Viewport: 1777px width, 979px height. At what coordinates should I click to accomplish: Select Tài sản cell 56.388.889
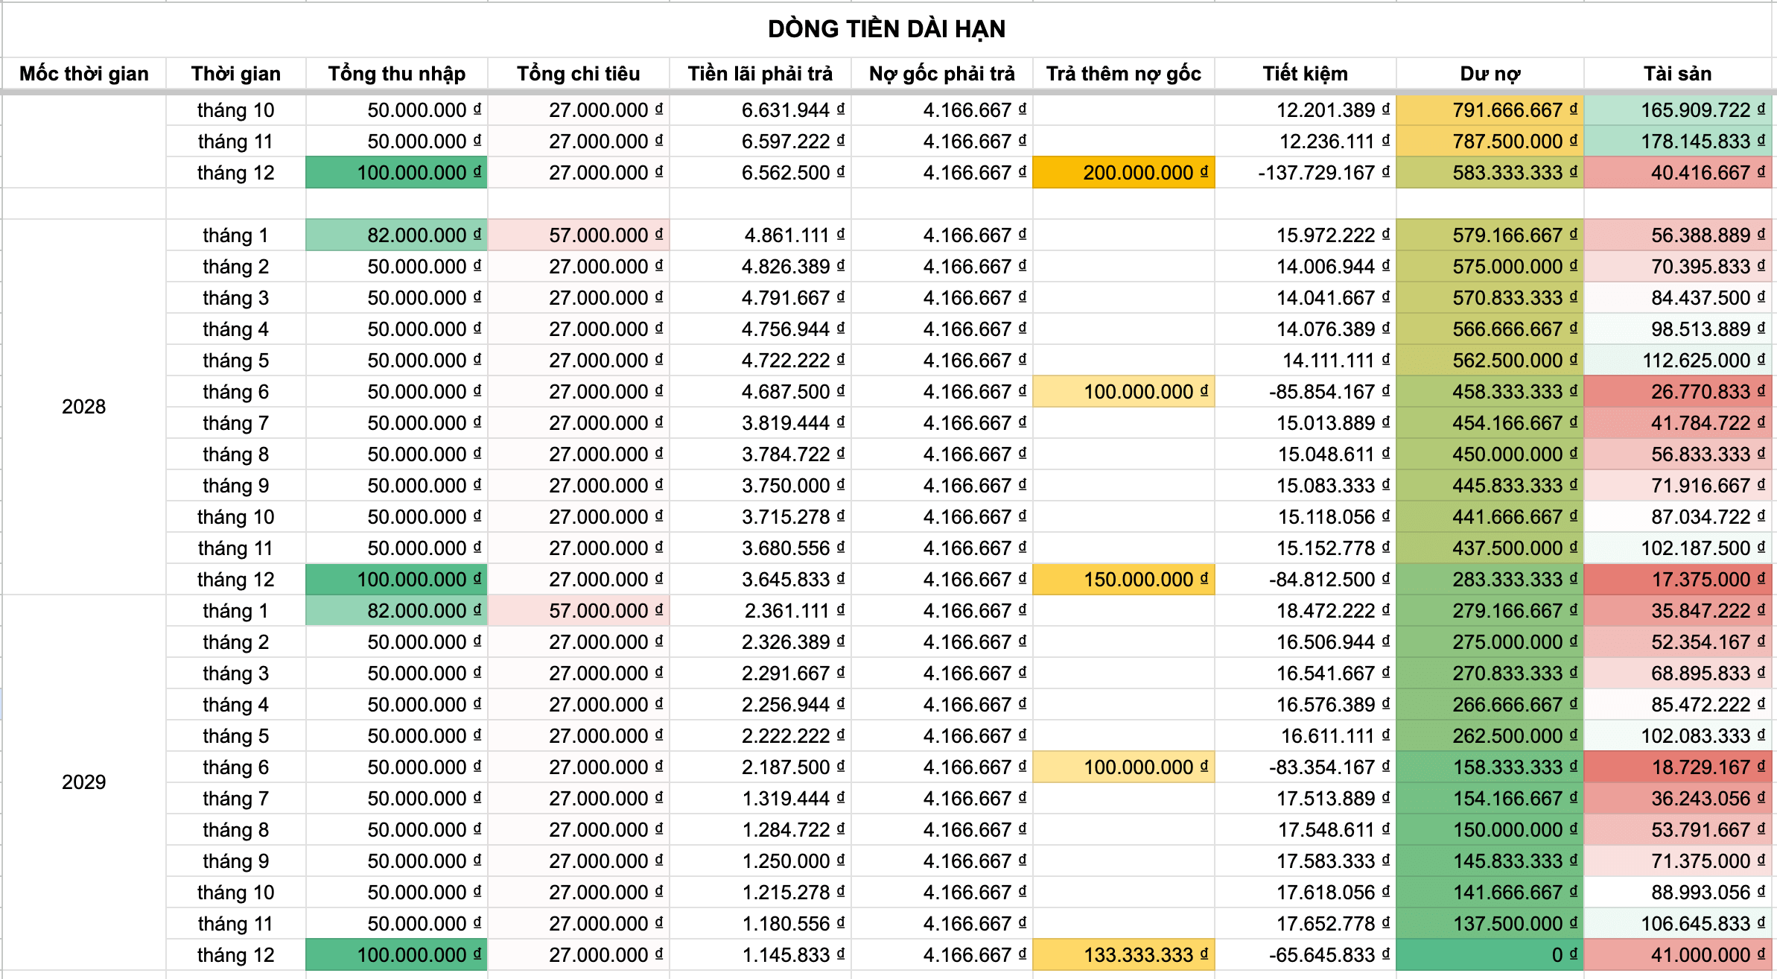point(1678,235)
